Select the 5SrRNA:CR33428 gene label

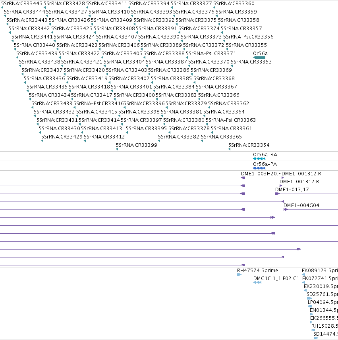(64, 4)
